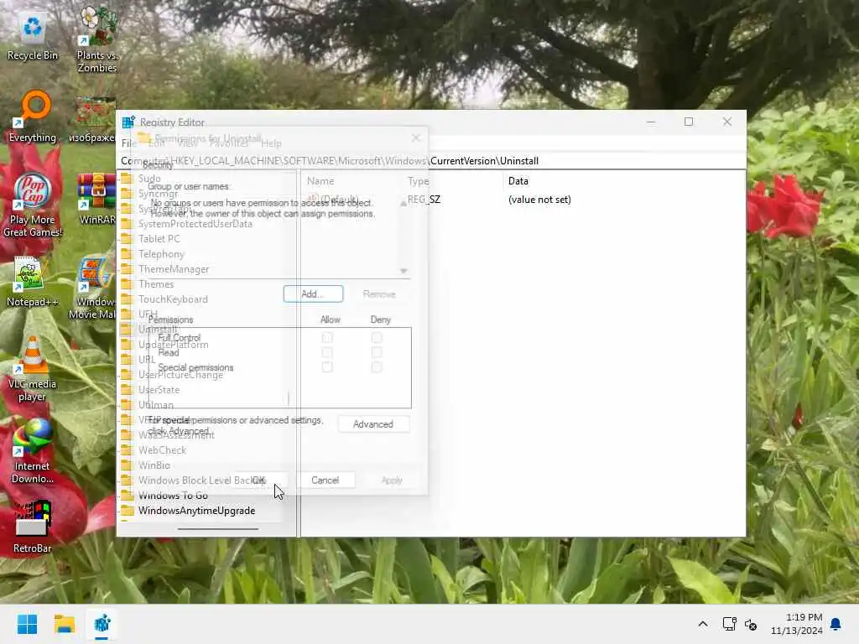The image size is (859, 644).
Task: Click the Apply button
Action: tap(392, 480)
